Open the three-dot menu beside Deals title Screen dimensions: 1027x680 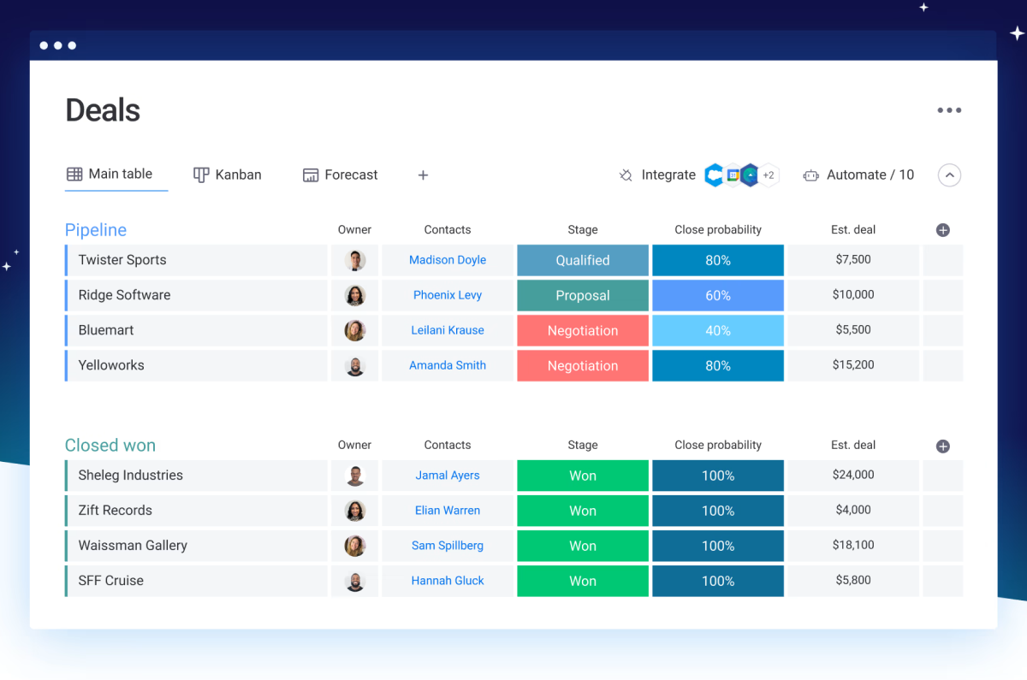point(948,110)
